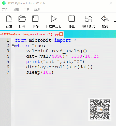Undo last edit with 撤销 arrow
The height and width of the screenshot is (126, 116).
(105, 19)
